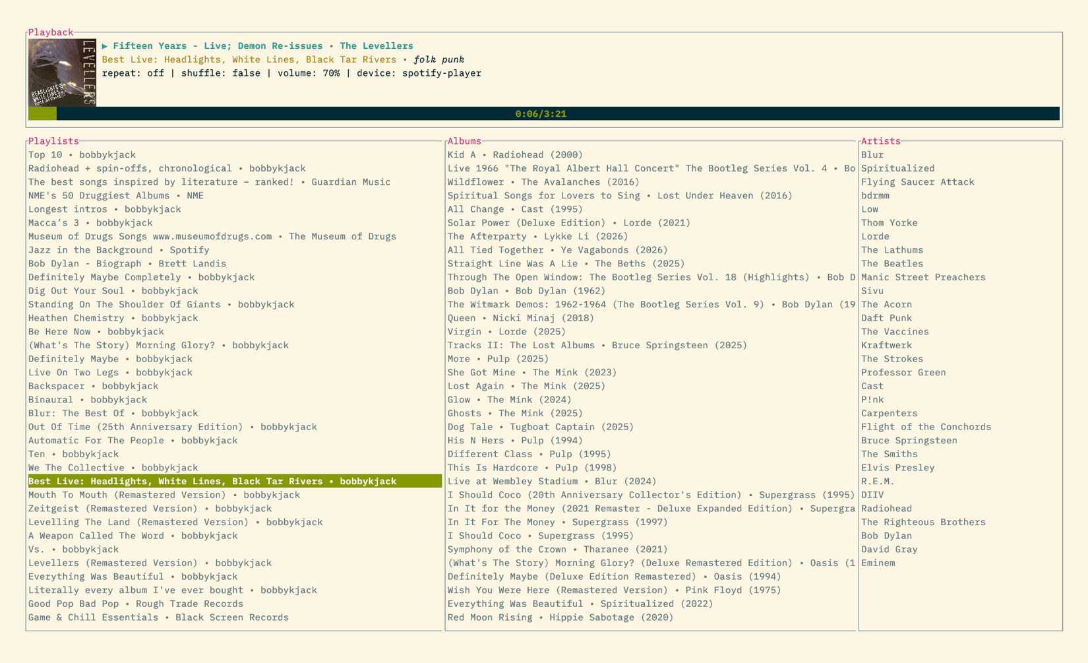Open 'Radiohead + spin-offs, chronological' playlist
This screenshot has width=1088, height=663.
point(167,168)
